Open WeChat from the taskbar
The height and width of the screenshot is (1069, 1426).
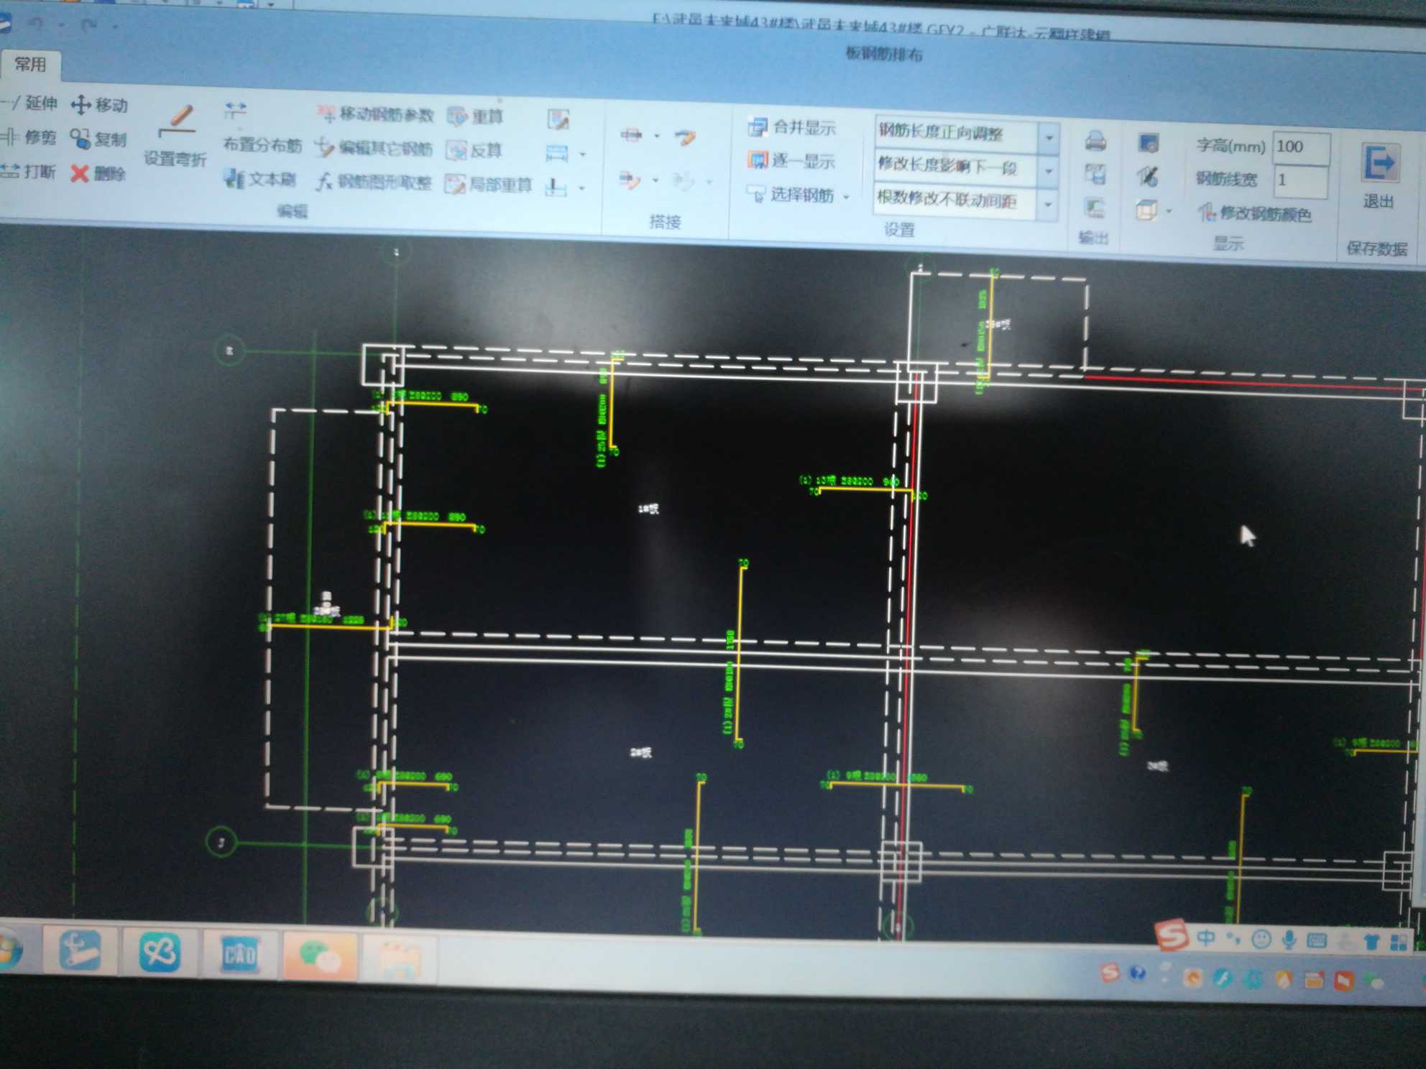[320, 956]
